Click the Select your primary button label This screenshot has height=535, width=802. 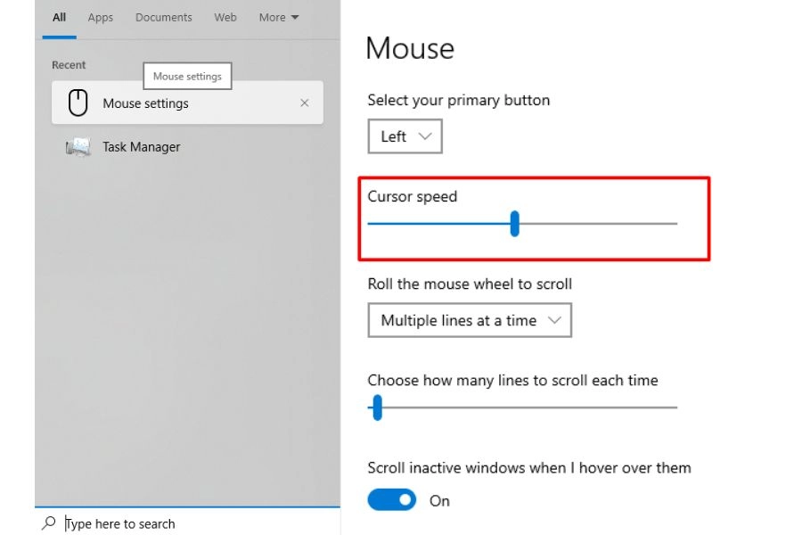pyautogui.click(x=458, y=101)
